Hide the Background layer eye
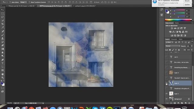This screenshot has width=194, height=109. [166, 99]
